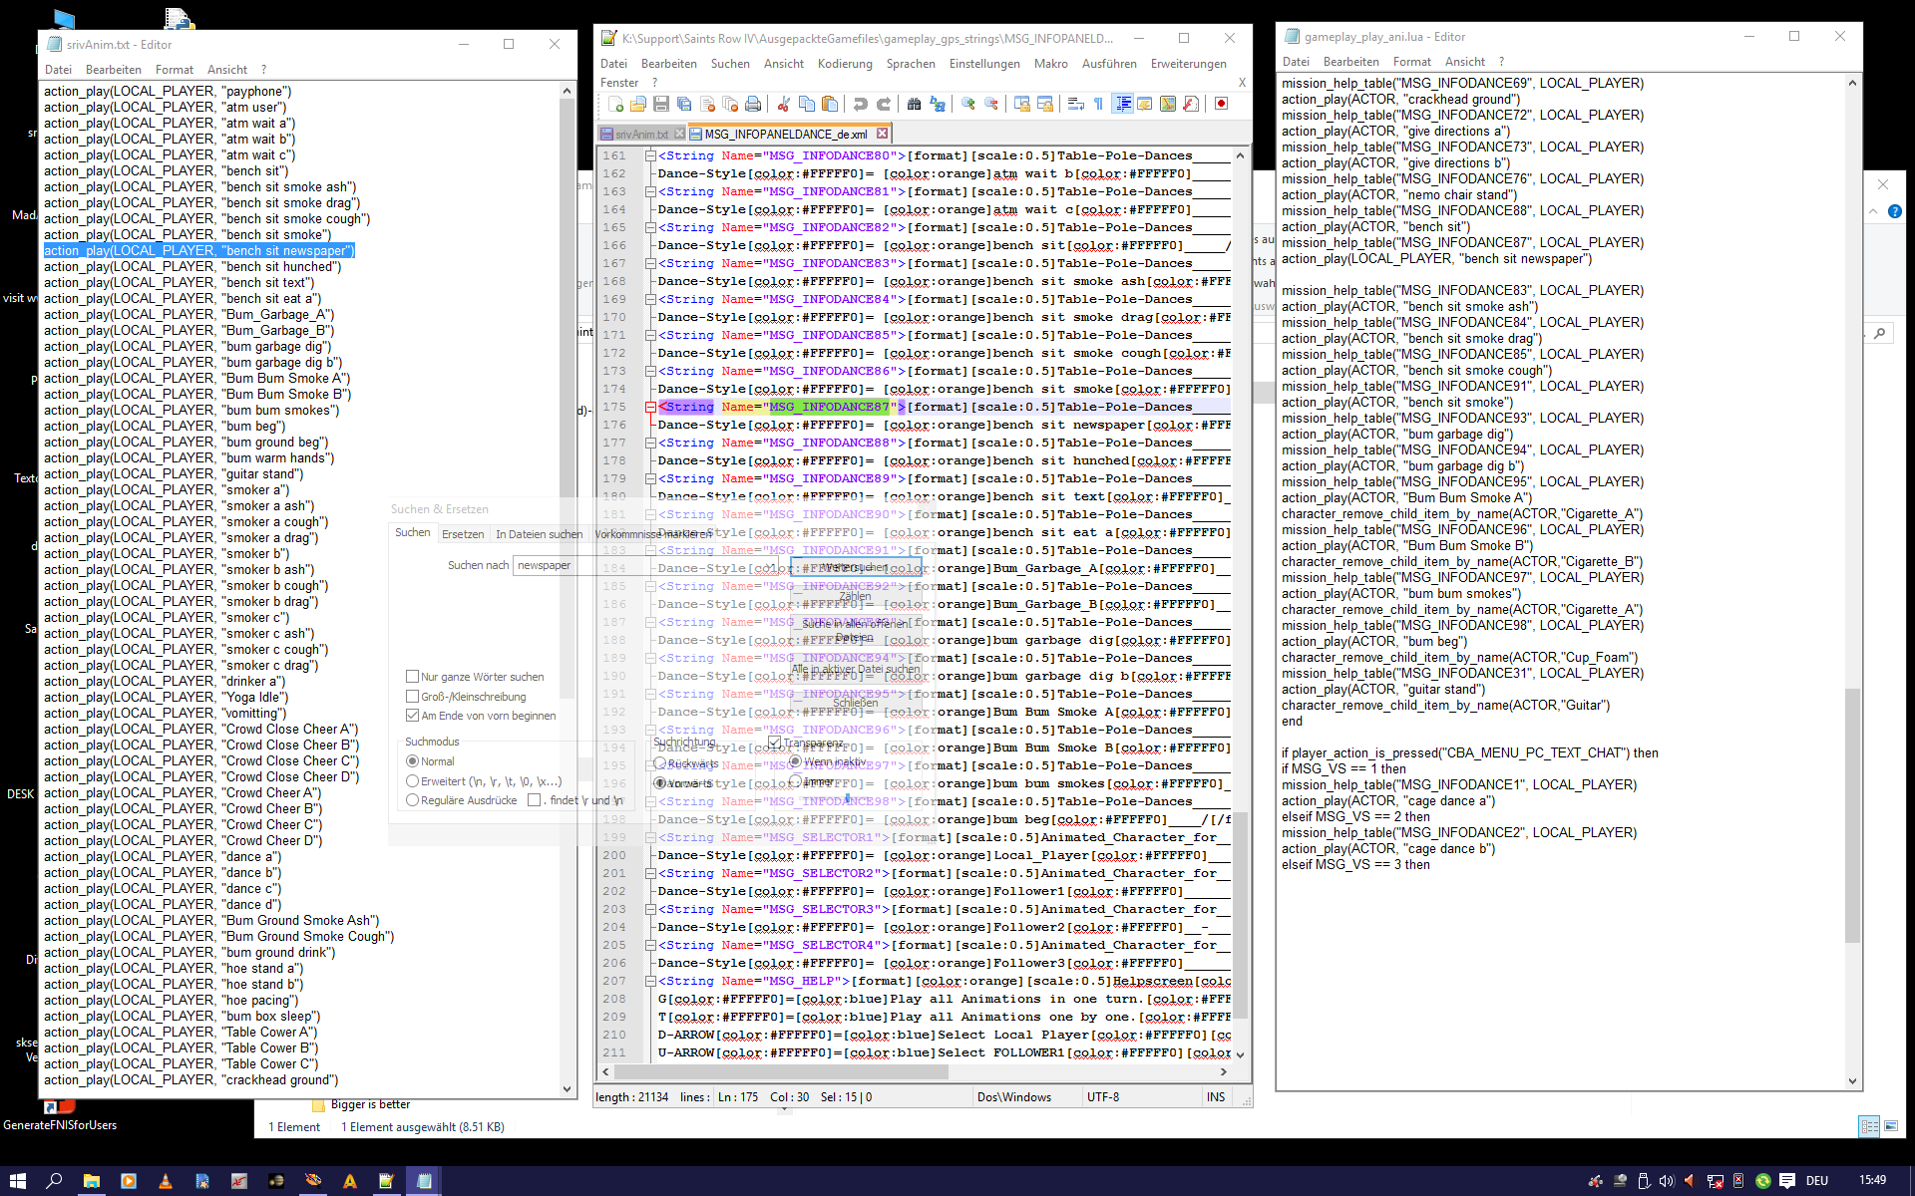Collapse the fold marker on line 167
Image resolution: width=1915 pixels, height=1196 pixels.
(650, 263)
